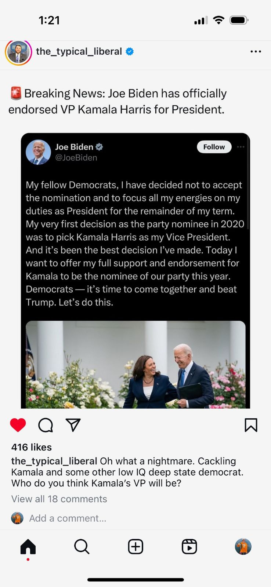Screen dimensions: 271x587
Task: Open your profile from bottom bar
Action: 243,547
